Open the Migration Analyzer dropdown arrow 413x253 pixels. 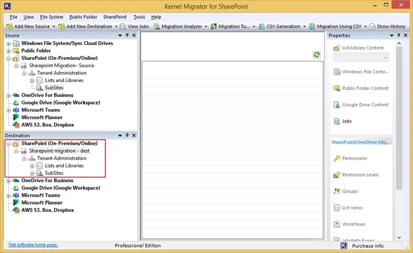tap(206, 26)
